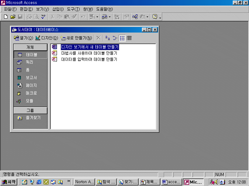This screenshot has width=249, height=186.
Task: Switch to Norton A... taskbar button
Action: (x=84, y=182)
